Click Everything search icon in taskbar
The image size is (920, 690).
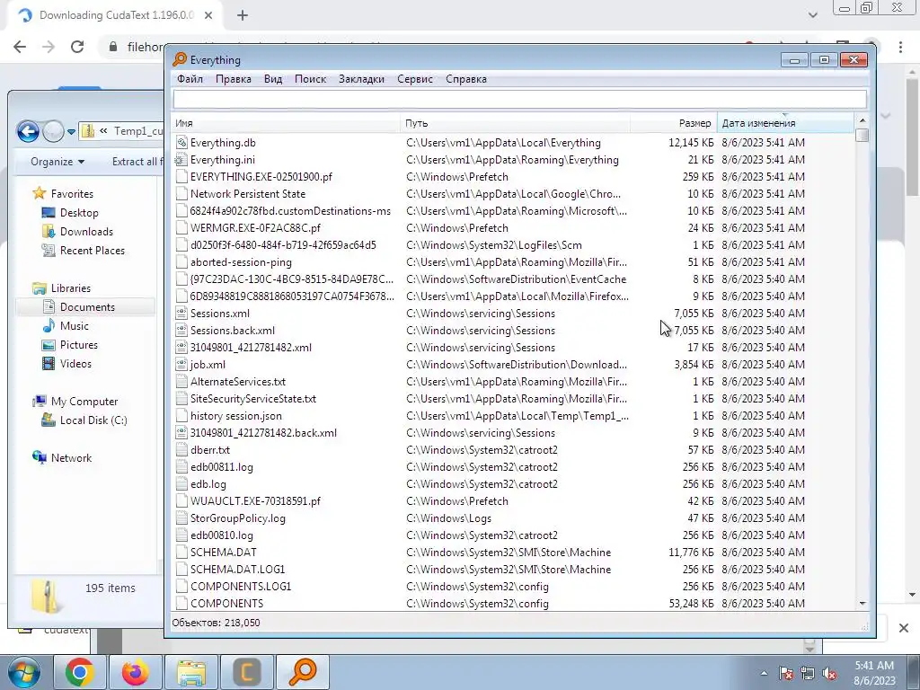302,672
